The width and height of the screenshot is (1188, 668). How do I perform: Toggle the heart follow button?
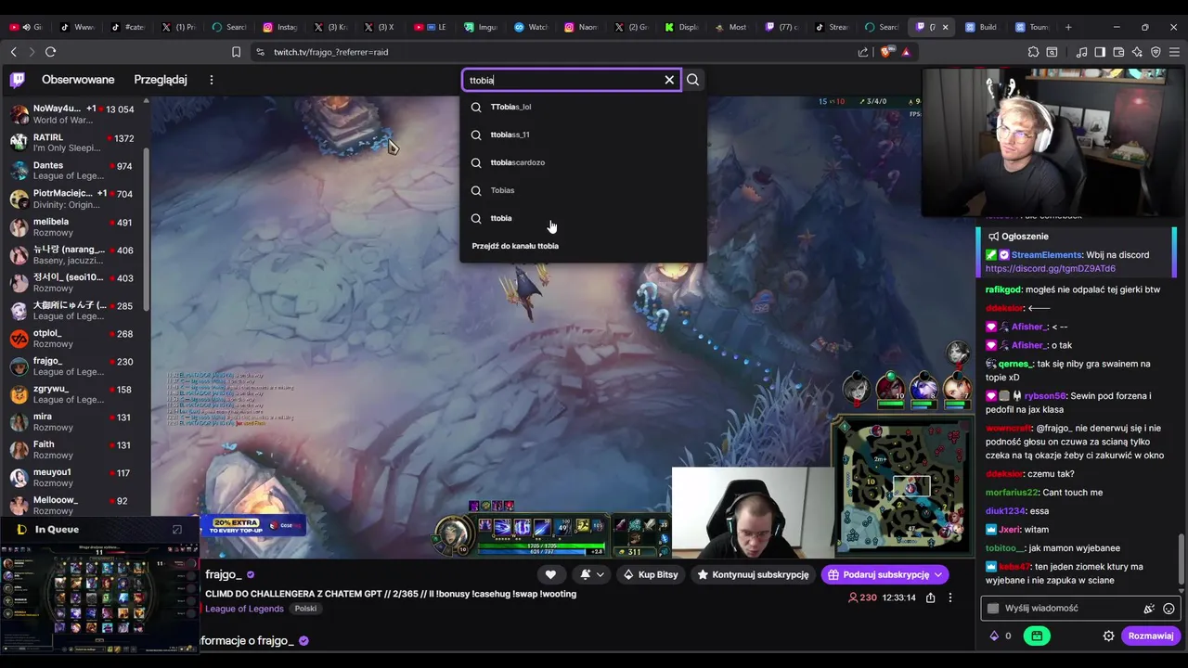(550, 574)
